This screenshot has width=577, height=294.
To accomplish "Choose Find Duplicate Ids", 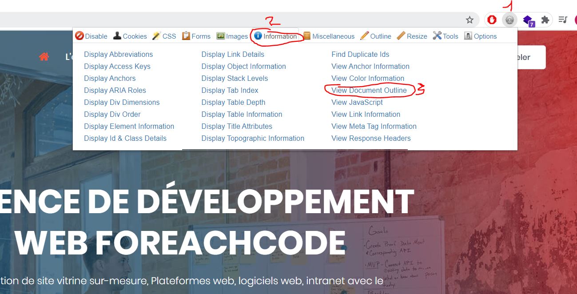I will pyautogui.click(x=360, y=54).
